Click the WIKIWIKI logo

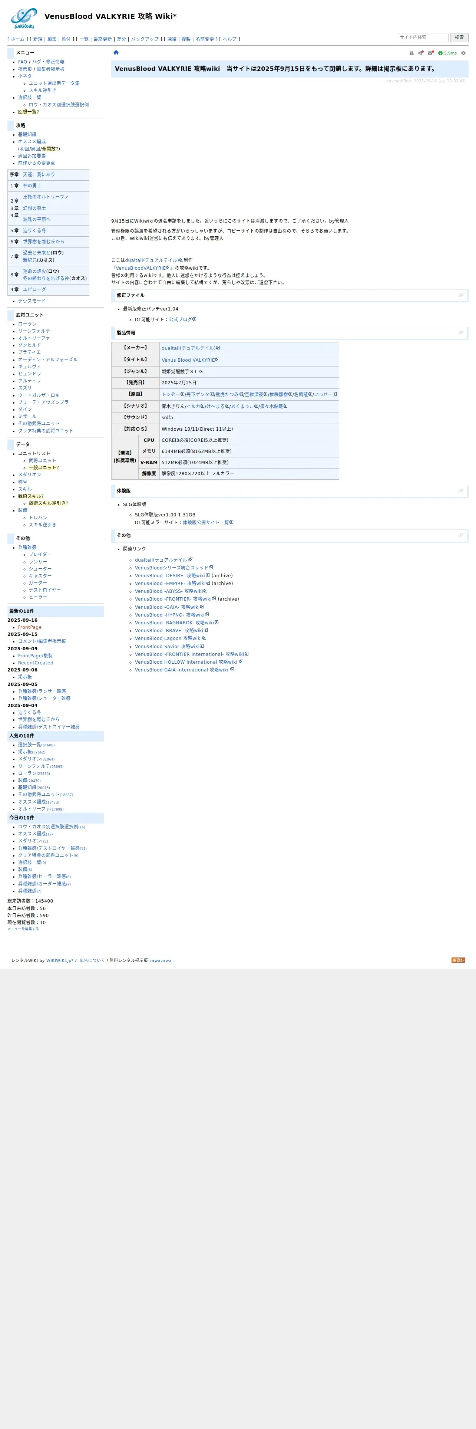click(x=24, y=18)
